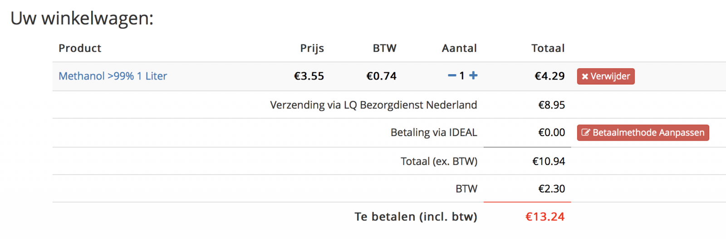
Task: Decrease Methanol quantity with minus icon
Action: pyautogui.click(x=452, y=76)
